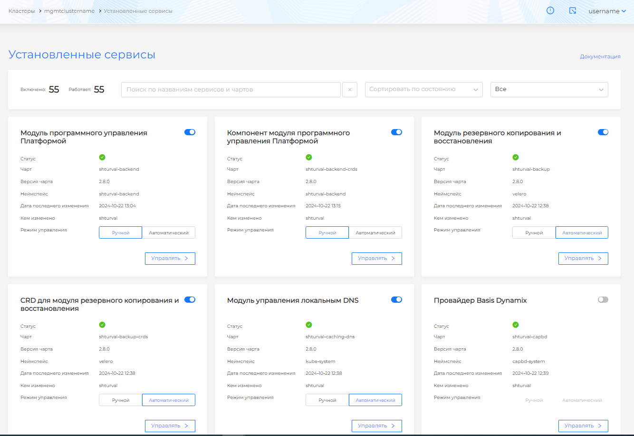Expand the username account menu
Screen dimensions: 634x436
coord(607,11)
